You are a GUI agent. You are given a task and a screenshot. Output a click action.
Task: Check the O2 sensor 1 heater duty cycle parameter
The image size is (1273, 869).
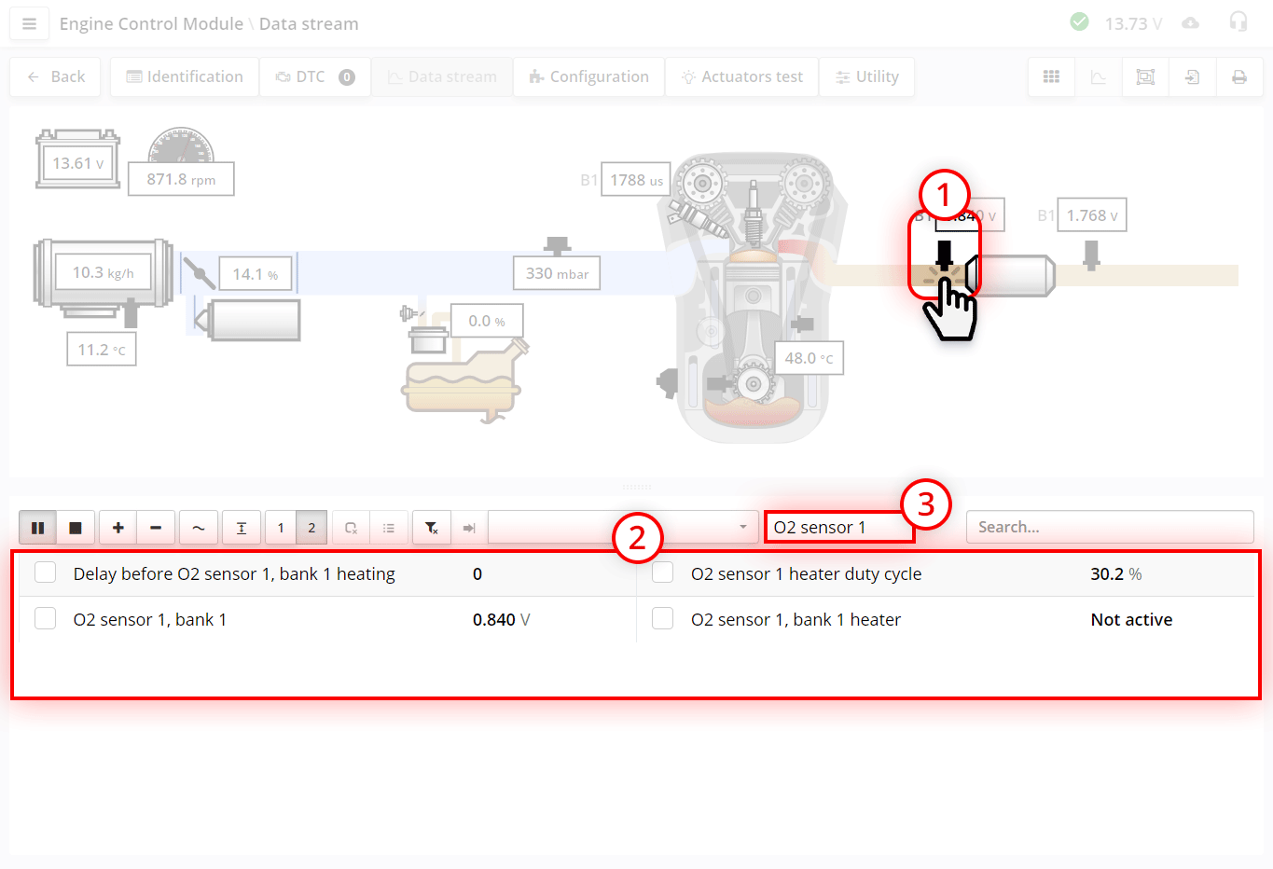point(662,572)
